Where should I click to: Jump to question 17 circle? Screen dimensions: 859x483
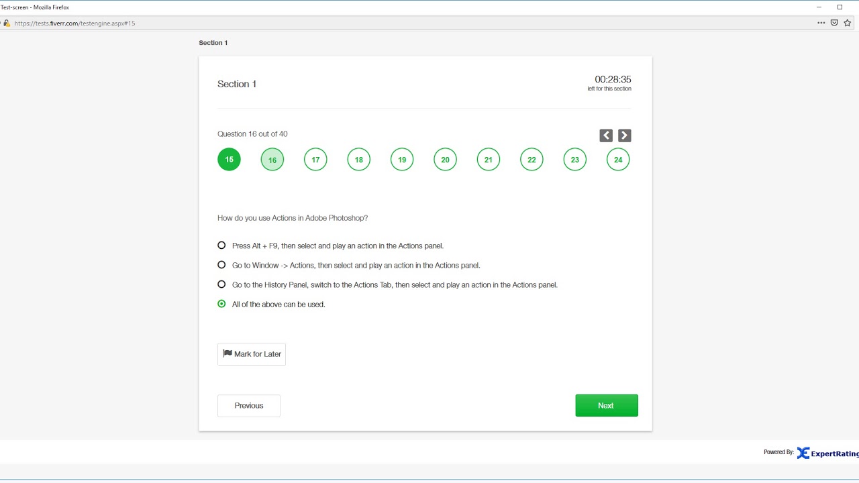tap(315, 160)
